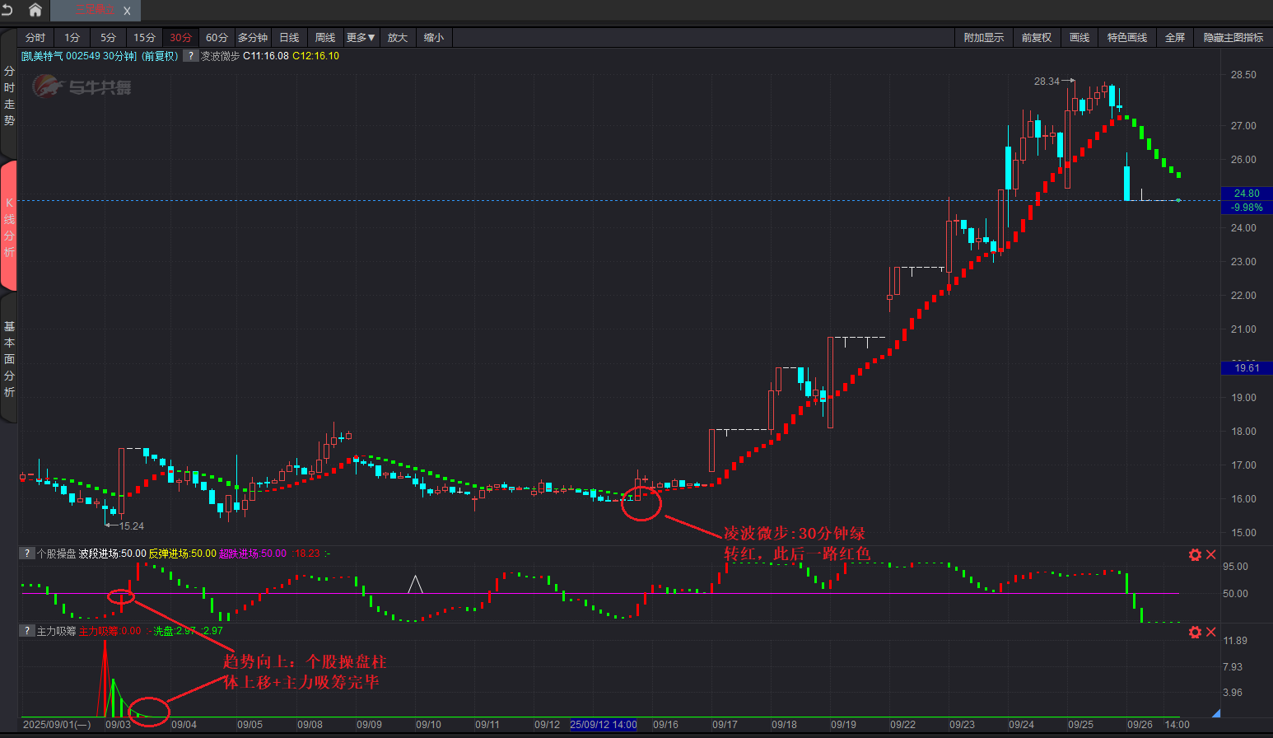Open the 分时走势 side tab
Image resolution: width=1273 pixels, height=738 pixels.
click(9, 96)
